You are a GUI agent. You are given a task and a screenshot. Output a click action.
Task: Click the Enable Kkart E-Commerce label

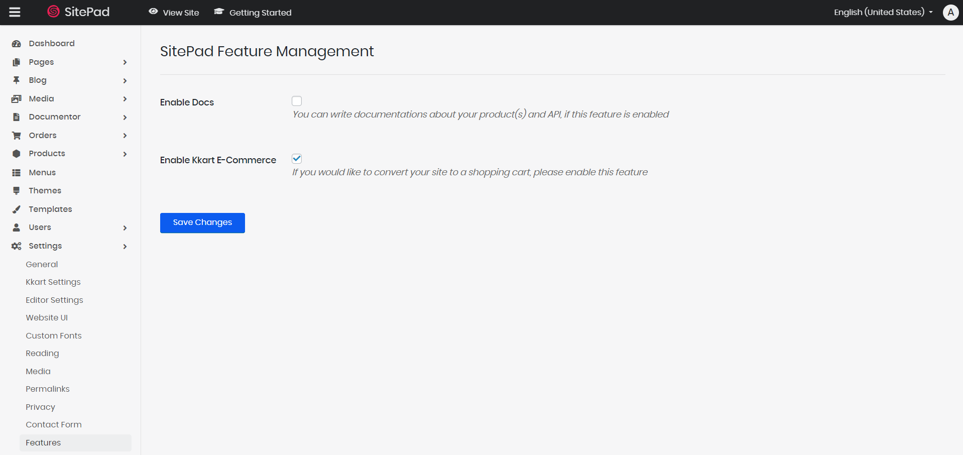tap(218, 160)
